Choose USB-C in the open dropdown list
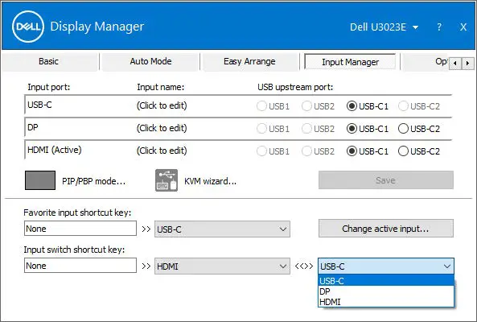The height and width of the screenshot is (322, 477). (386, 280)
